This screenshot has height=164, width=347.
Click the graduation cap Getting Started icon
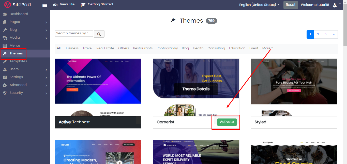(83, 5)
